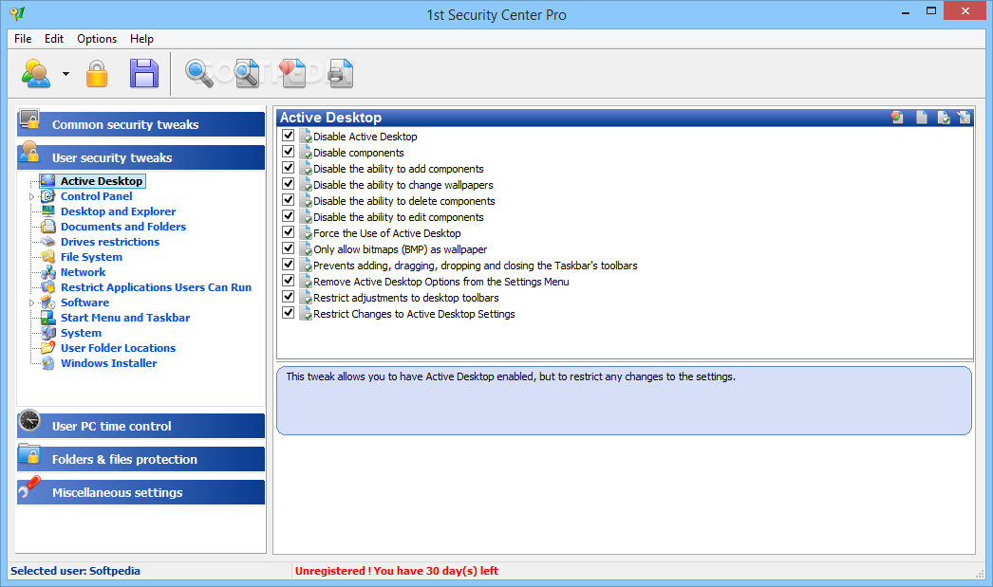Viewport: 993px width, 587px height.
Task: Click the wrench icon of Miscellaneous settings
Action: tap(29, 487)
